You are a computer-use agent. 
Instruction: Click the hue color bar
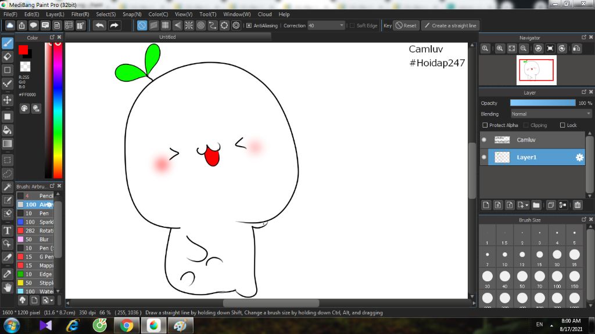pyautogui.click(x=58, y=110)
